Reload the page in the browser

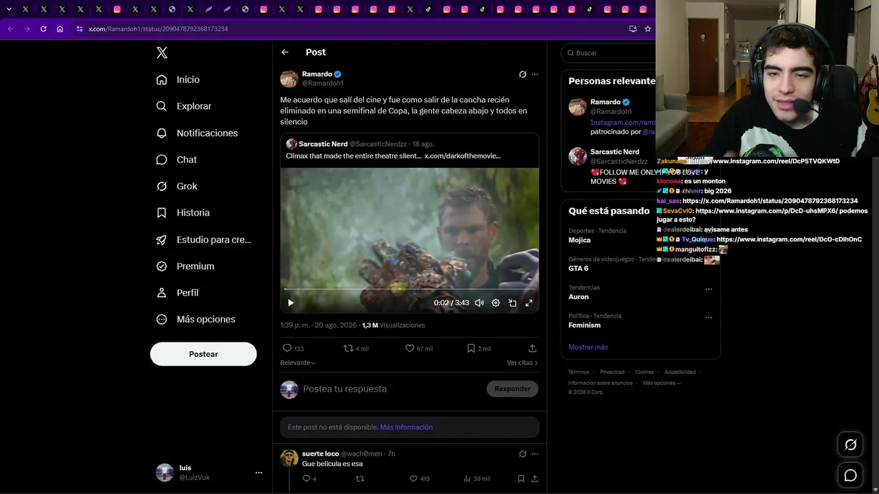coord(43,29)
